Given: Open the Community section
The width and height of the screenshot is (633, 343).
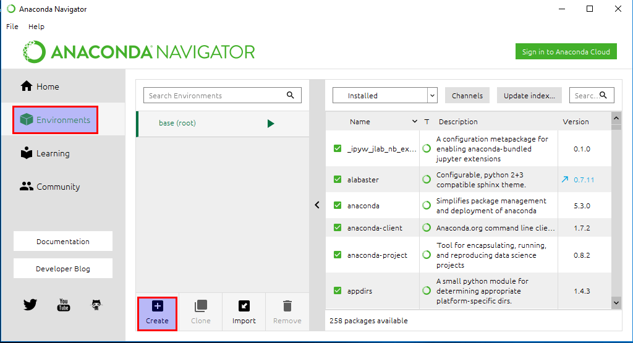Looking at the screenshot, I should (x=50, y=187).
